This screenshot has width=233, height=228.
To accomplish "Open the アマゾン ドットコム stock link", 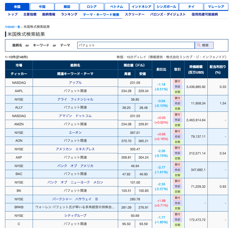I will click(75, 116).
